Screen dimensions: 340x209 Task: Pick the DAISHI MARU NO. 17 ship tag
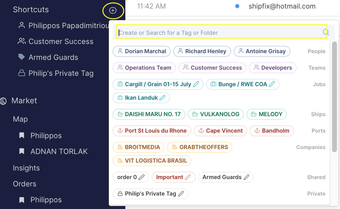pos(149,114)
